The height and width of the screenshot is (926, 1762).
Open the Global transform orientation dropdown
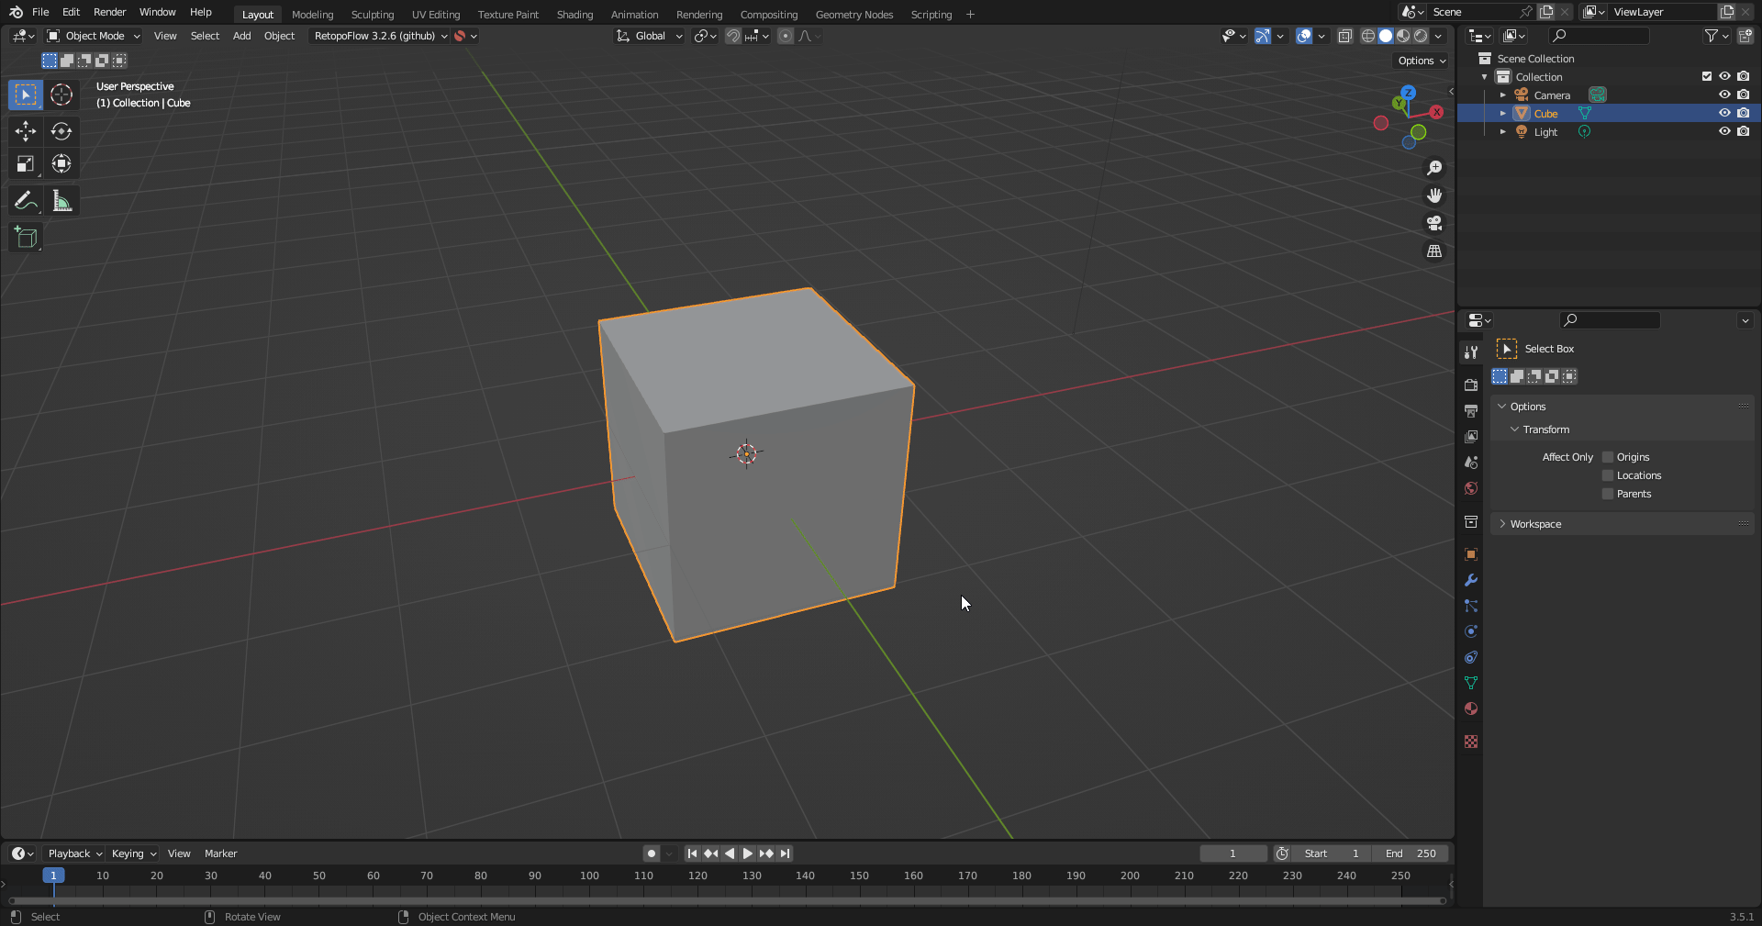pos(649,36)
